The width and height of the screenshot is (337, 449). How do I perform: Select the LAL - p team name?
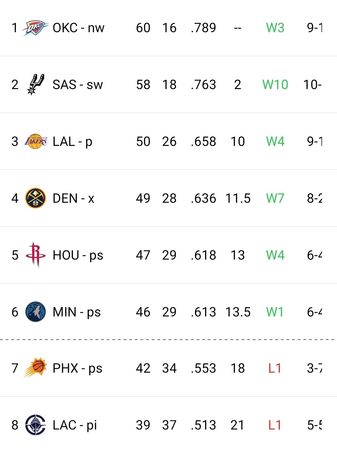pyautogui.click(x=72, y=142)
